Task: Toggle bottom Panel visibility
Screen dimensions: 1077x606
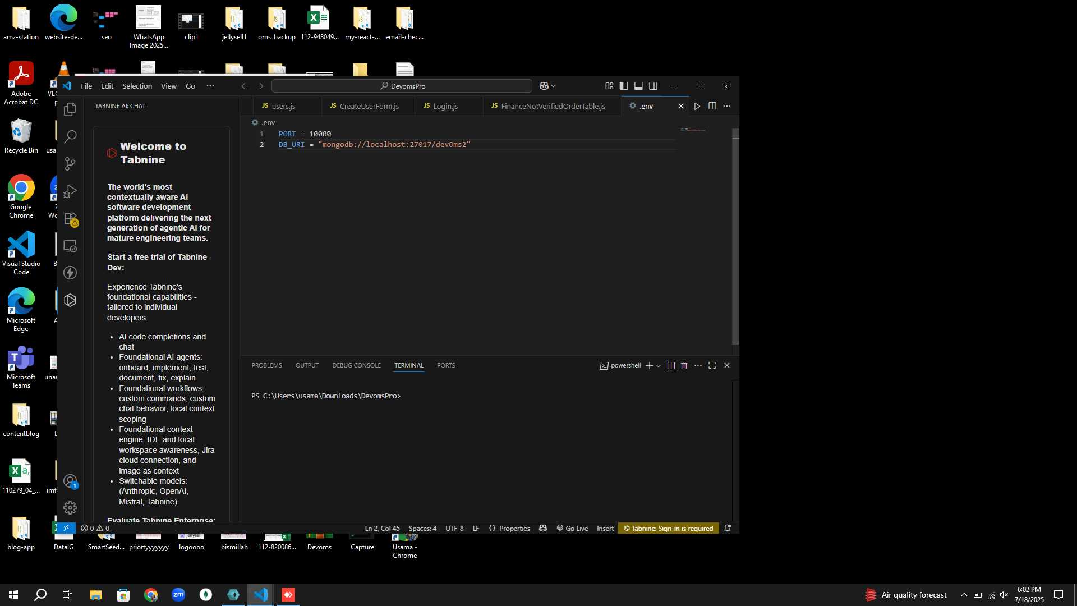Action: pos(638,86)
